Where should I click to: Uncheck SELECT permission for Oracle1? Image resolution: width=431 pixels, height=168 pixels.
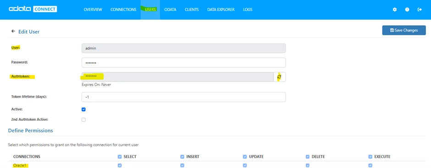pyautogui.click(x=120, y=166)
